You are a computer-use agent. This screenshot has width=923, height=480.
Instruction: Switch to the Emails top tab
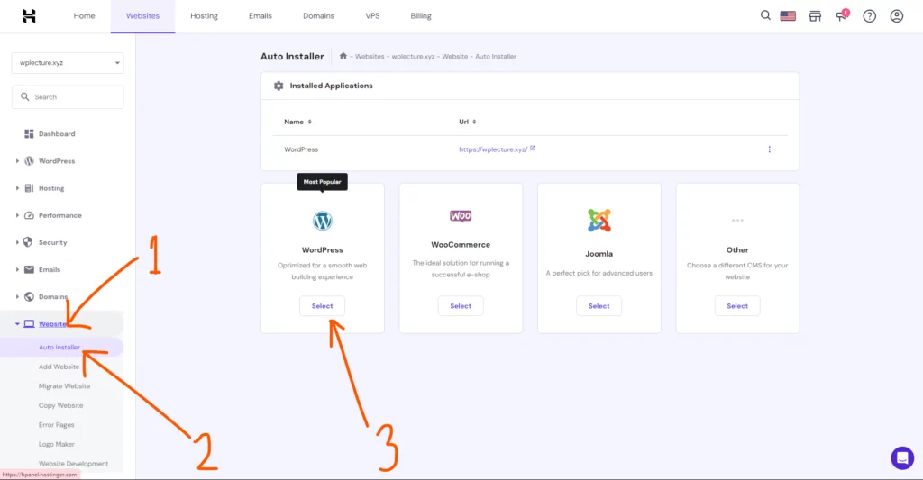click(x=260, y=16)
